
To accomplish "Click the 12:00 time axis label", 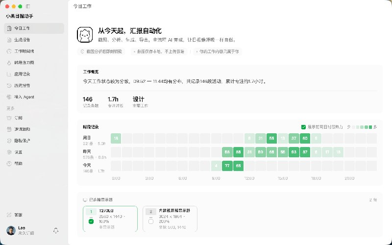I will point(249,178).
